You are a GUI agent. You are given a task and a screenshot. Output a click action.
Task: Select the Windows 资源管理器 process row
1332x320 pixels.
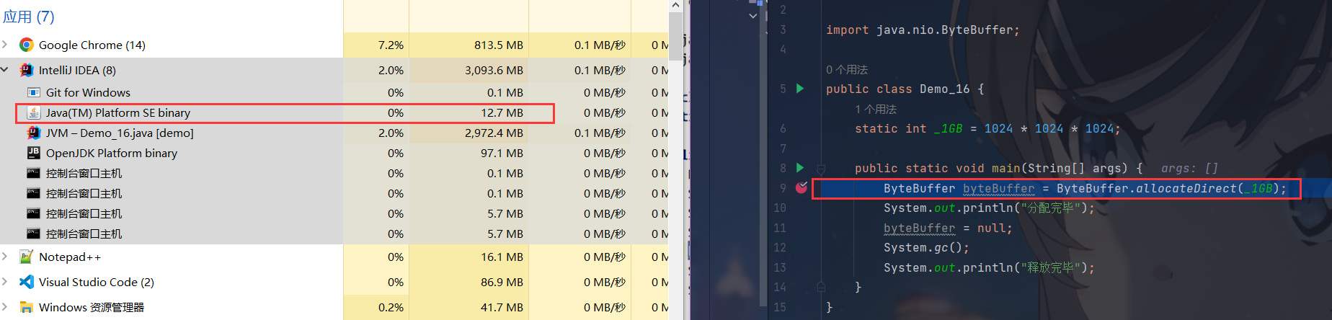tap(92, 307)
